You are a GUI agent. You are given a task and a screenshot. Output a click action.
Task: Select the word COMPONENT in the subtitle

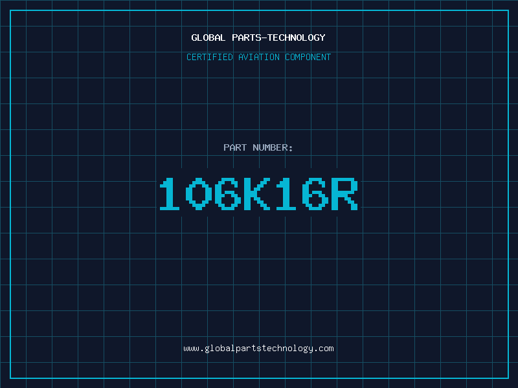click(x=308, y=57)
